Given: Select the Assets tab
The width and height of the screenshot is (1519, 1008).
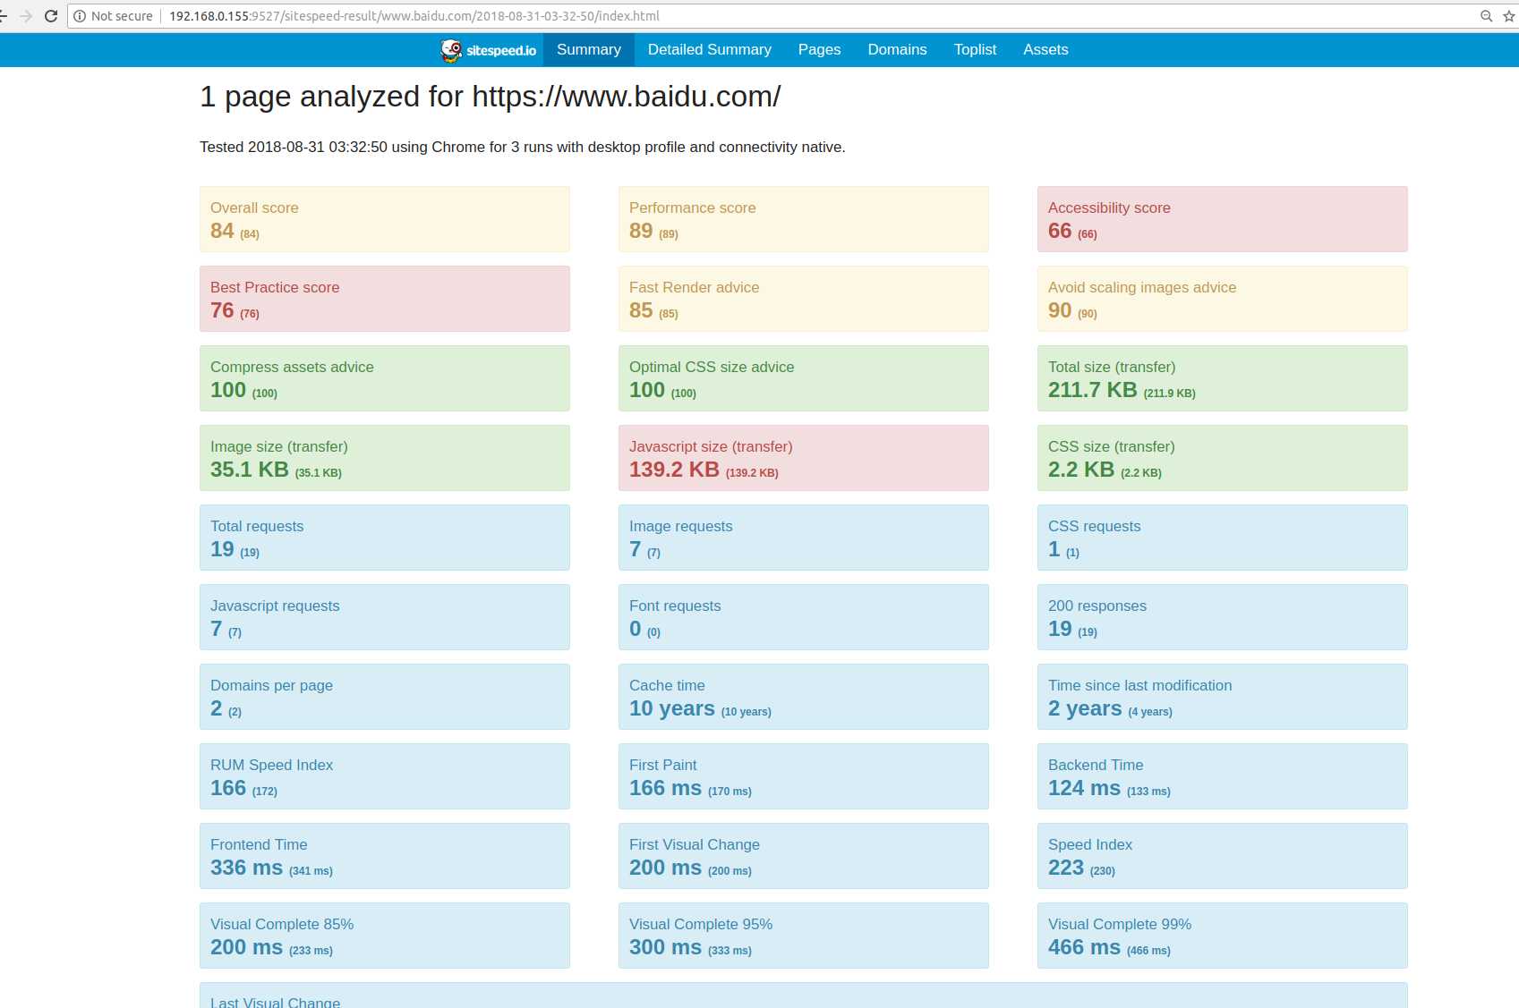Looking at the screenshot, I should coord(1046,50).
